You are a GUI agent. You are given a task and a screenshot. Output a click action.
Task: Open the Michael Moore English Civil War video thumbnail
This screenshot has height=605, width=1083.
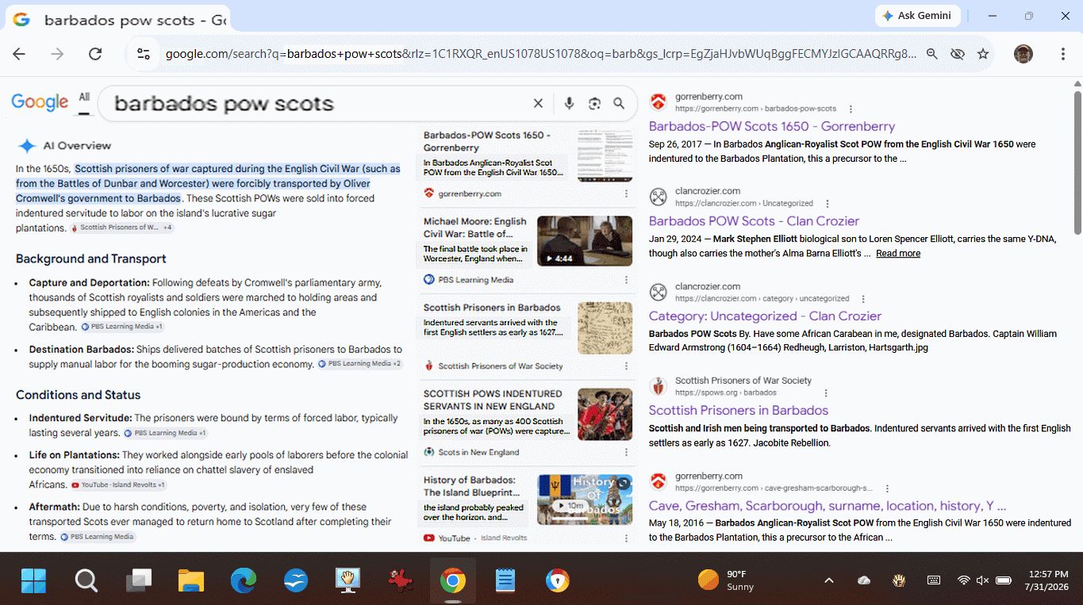click(585, 241)
